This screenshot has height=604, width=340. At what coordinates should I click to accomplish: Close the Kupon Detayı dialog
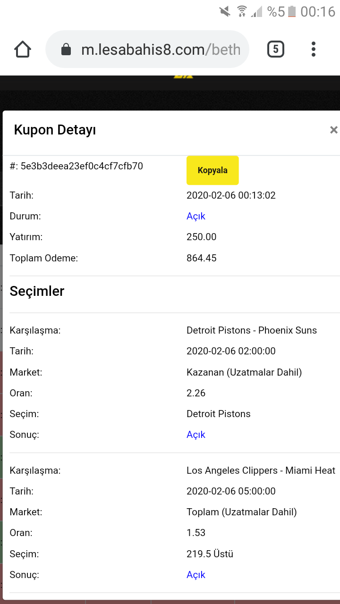point(333,130)
